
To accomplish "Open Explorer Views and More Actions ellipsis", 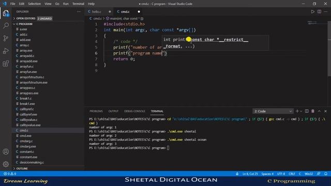I will click(x=79, y=11).
